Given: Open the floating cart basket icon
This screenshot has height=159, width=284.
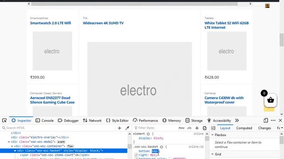Looking at the screenshot, I should coord(271,100).
